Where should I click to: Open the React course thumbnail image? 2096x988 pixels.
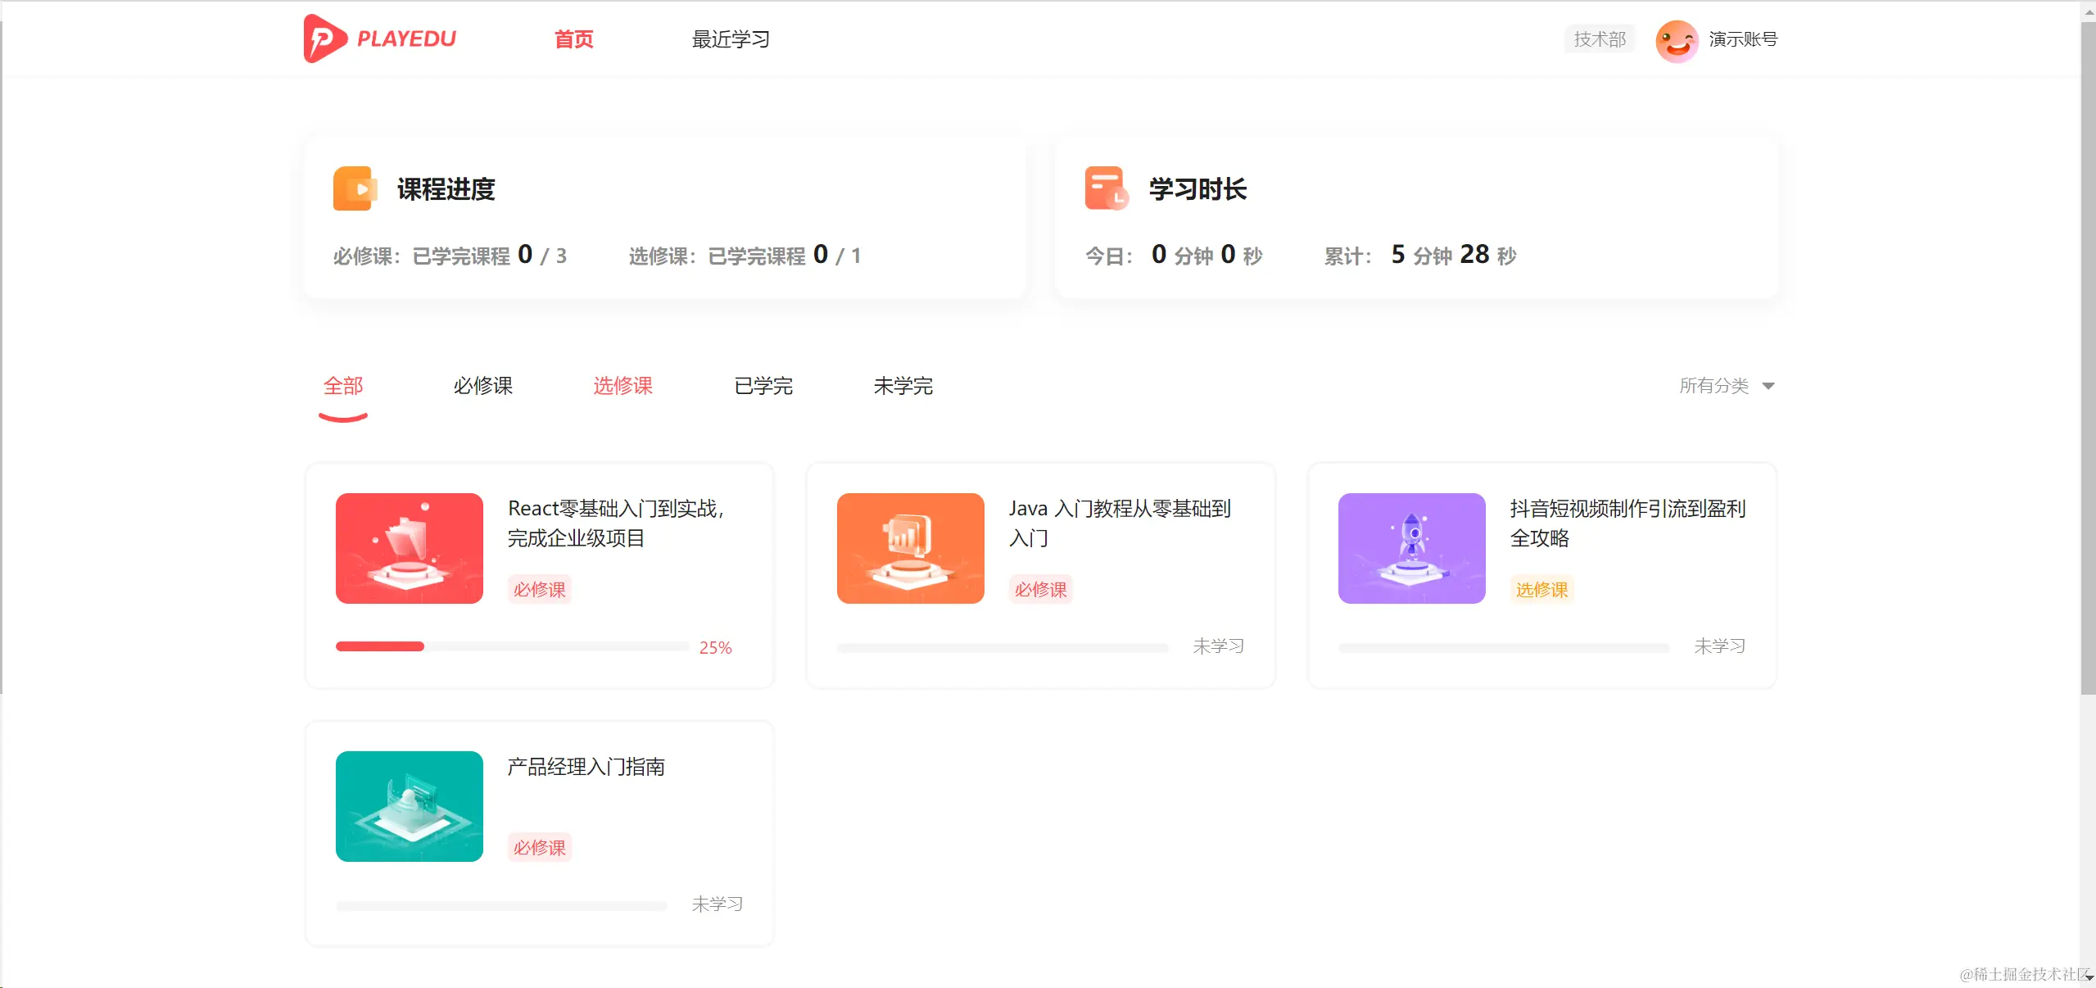(409, 548)
